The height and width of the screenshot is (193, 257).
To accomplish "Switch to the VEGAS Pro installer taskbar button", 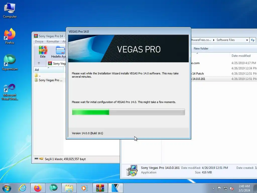I will click(x=116, y=188).
